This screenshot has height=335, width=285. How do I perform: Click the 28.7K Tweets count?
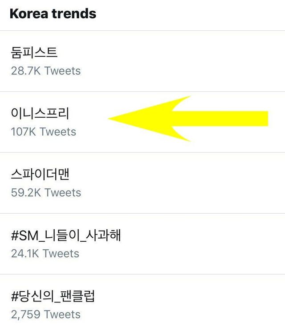[46, 71]
